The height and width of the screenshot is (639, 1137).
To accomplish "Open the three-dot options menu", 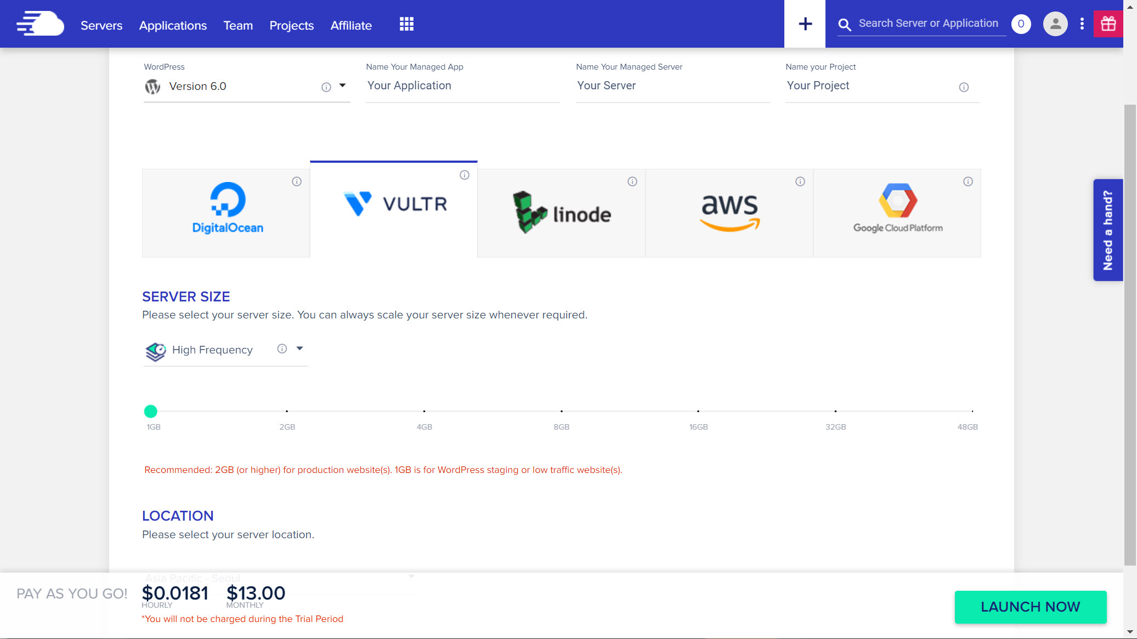I will click(x=1082, y=24).
